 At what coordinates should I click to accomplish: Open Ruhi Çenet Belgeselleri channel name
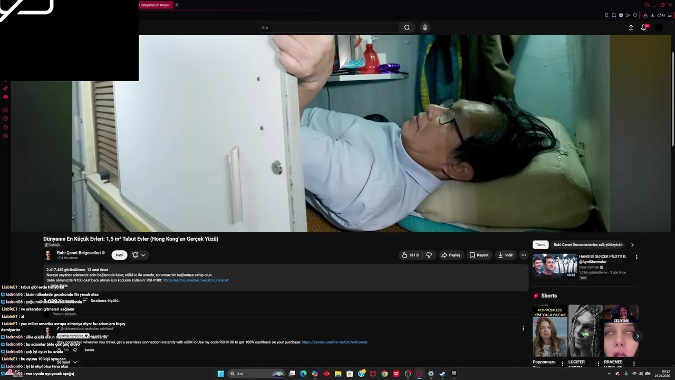click(x=79, y=253)
